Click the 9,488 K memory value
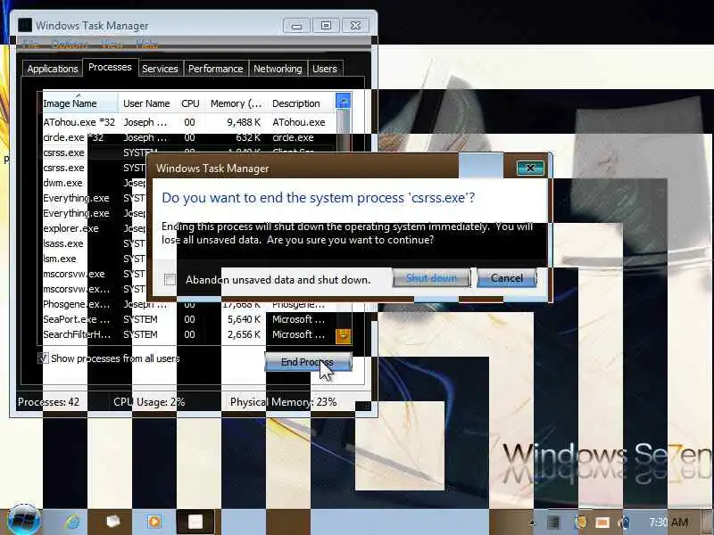714x535 pixels. point(244,122)
